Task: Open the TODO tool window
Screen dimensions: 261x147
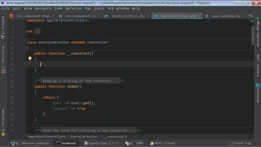Action: pyautogui.click(x=134, y=143)
